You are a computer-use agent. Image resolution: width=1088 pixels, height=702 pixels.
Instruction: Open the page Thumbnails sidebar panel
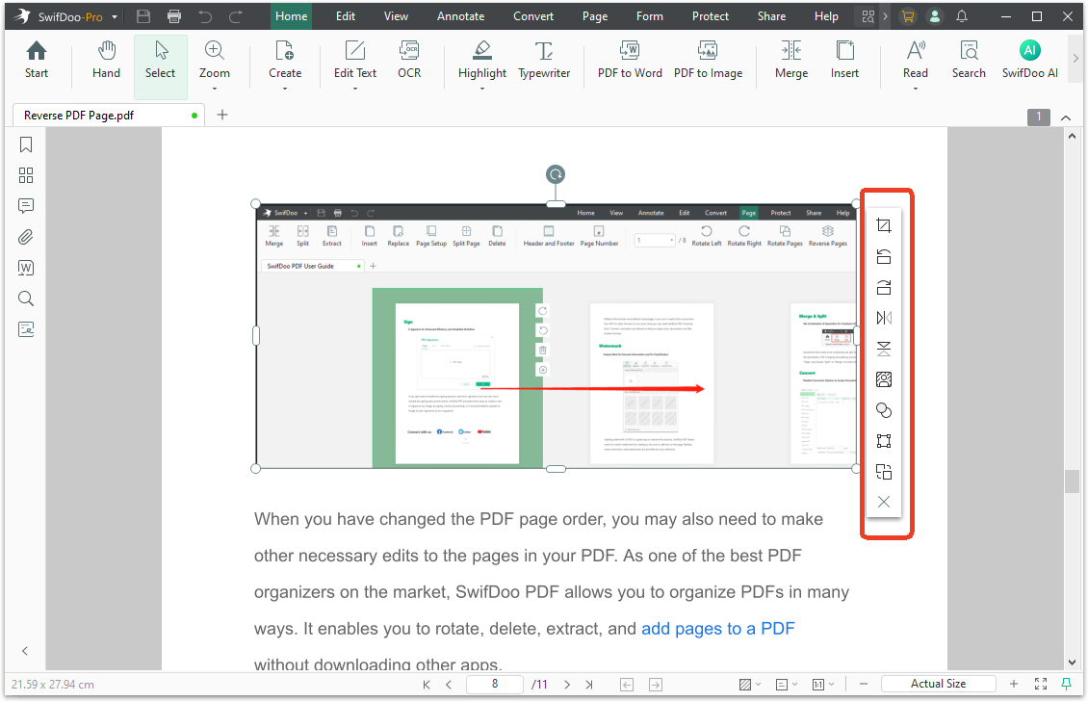click(26, 175)
